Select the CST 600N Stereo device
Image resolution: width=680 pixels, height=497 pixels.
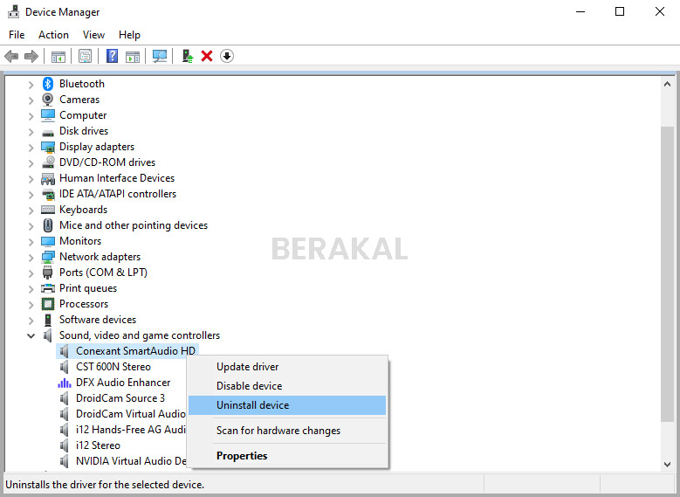113,367
